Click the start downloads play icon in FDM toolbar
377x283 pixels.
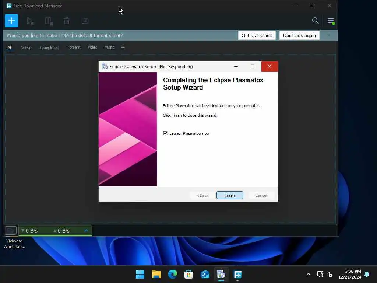[30, 21]
